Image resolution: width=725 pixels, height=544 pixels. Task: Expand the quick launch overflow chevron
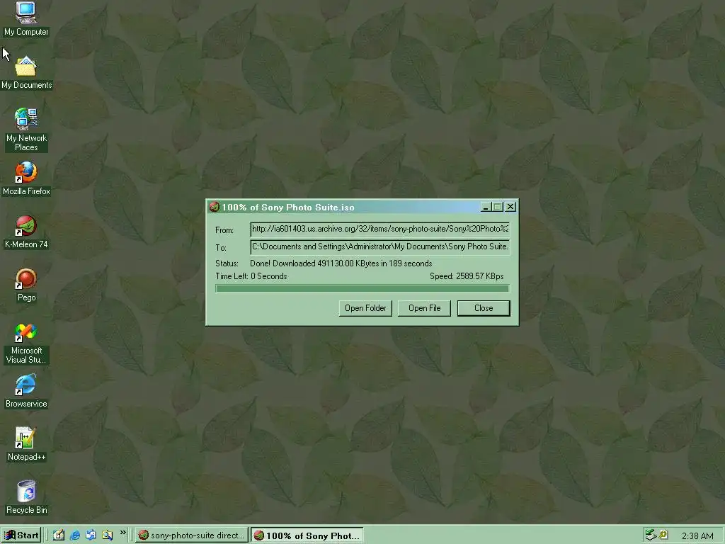[123, 533]
